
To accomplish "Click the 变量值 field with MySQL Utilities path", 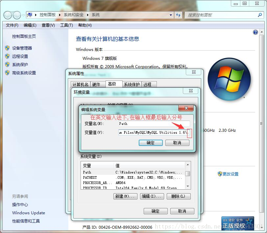I will click(154, 132).
